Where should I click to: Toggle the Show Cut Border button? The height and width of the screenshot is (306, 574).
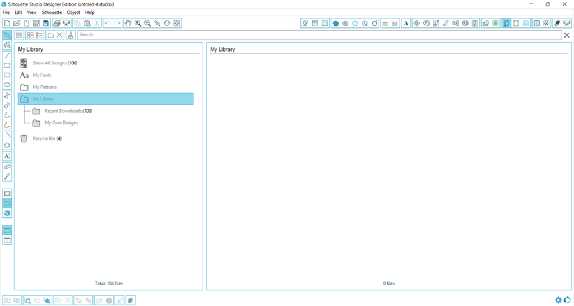click(516, 23)
